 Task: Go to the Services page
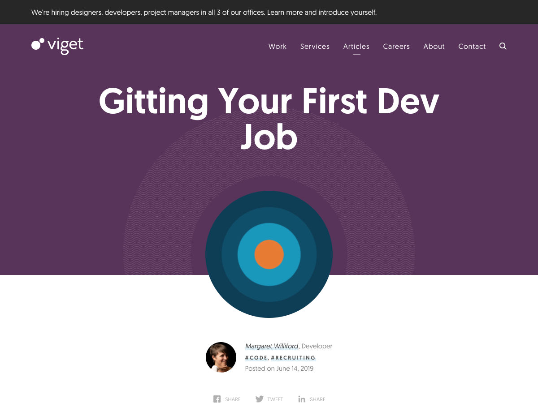tap(315, 46)
